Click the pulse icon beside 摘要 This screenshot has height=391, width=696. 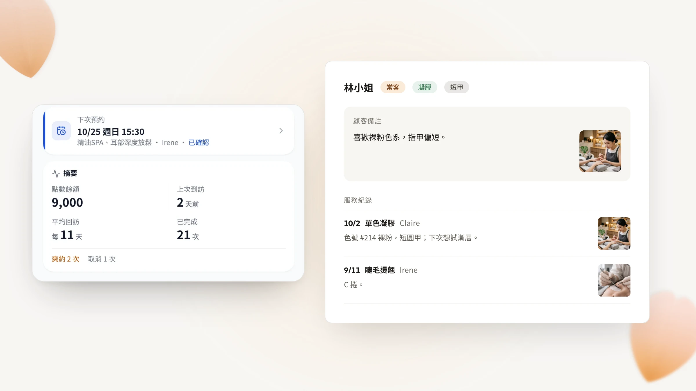(x=56, y=173)
